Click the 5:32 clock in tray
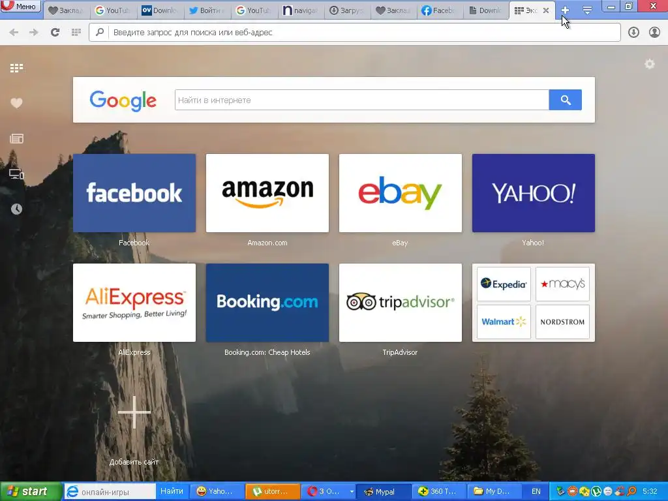The image size is (668, 501). click(650, 492)
